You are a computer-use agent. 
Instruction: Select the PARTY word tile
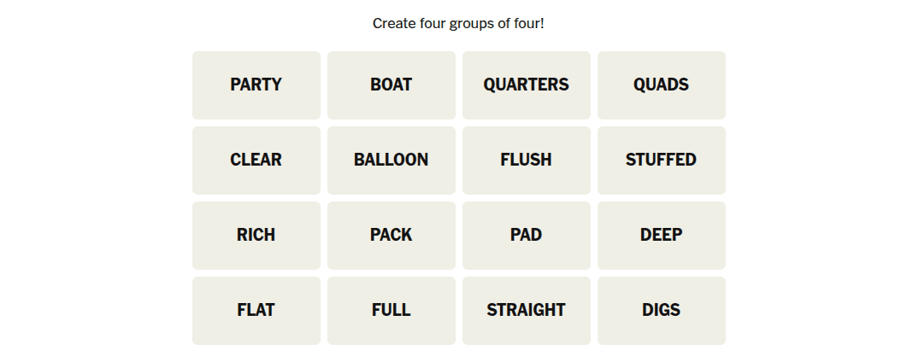256,85
